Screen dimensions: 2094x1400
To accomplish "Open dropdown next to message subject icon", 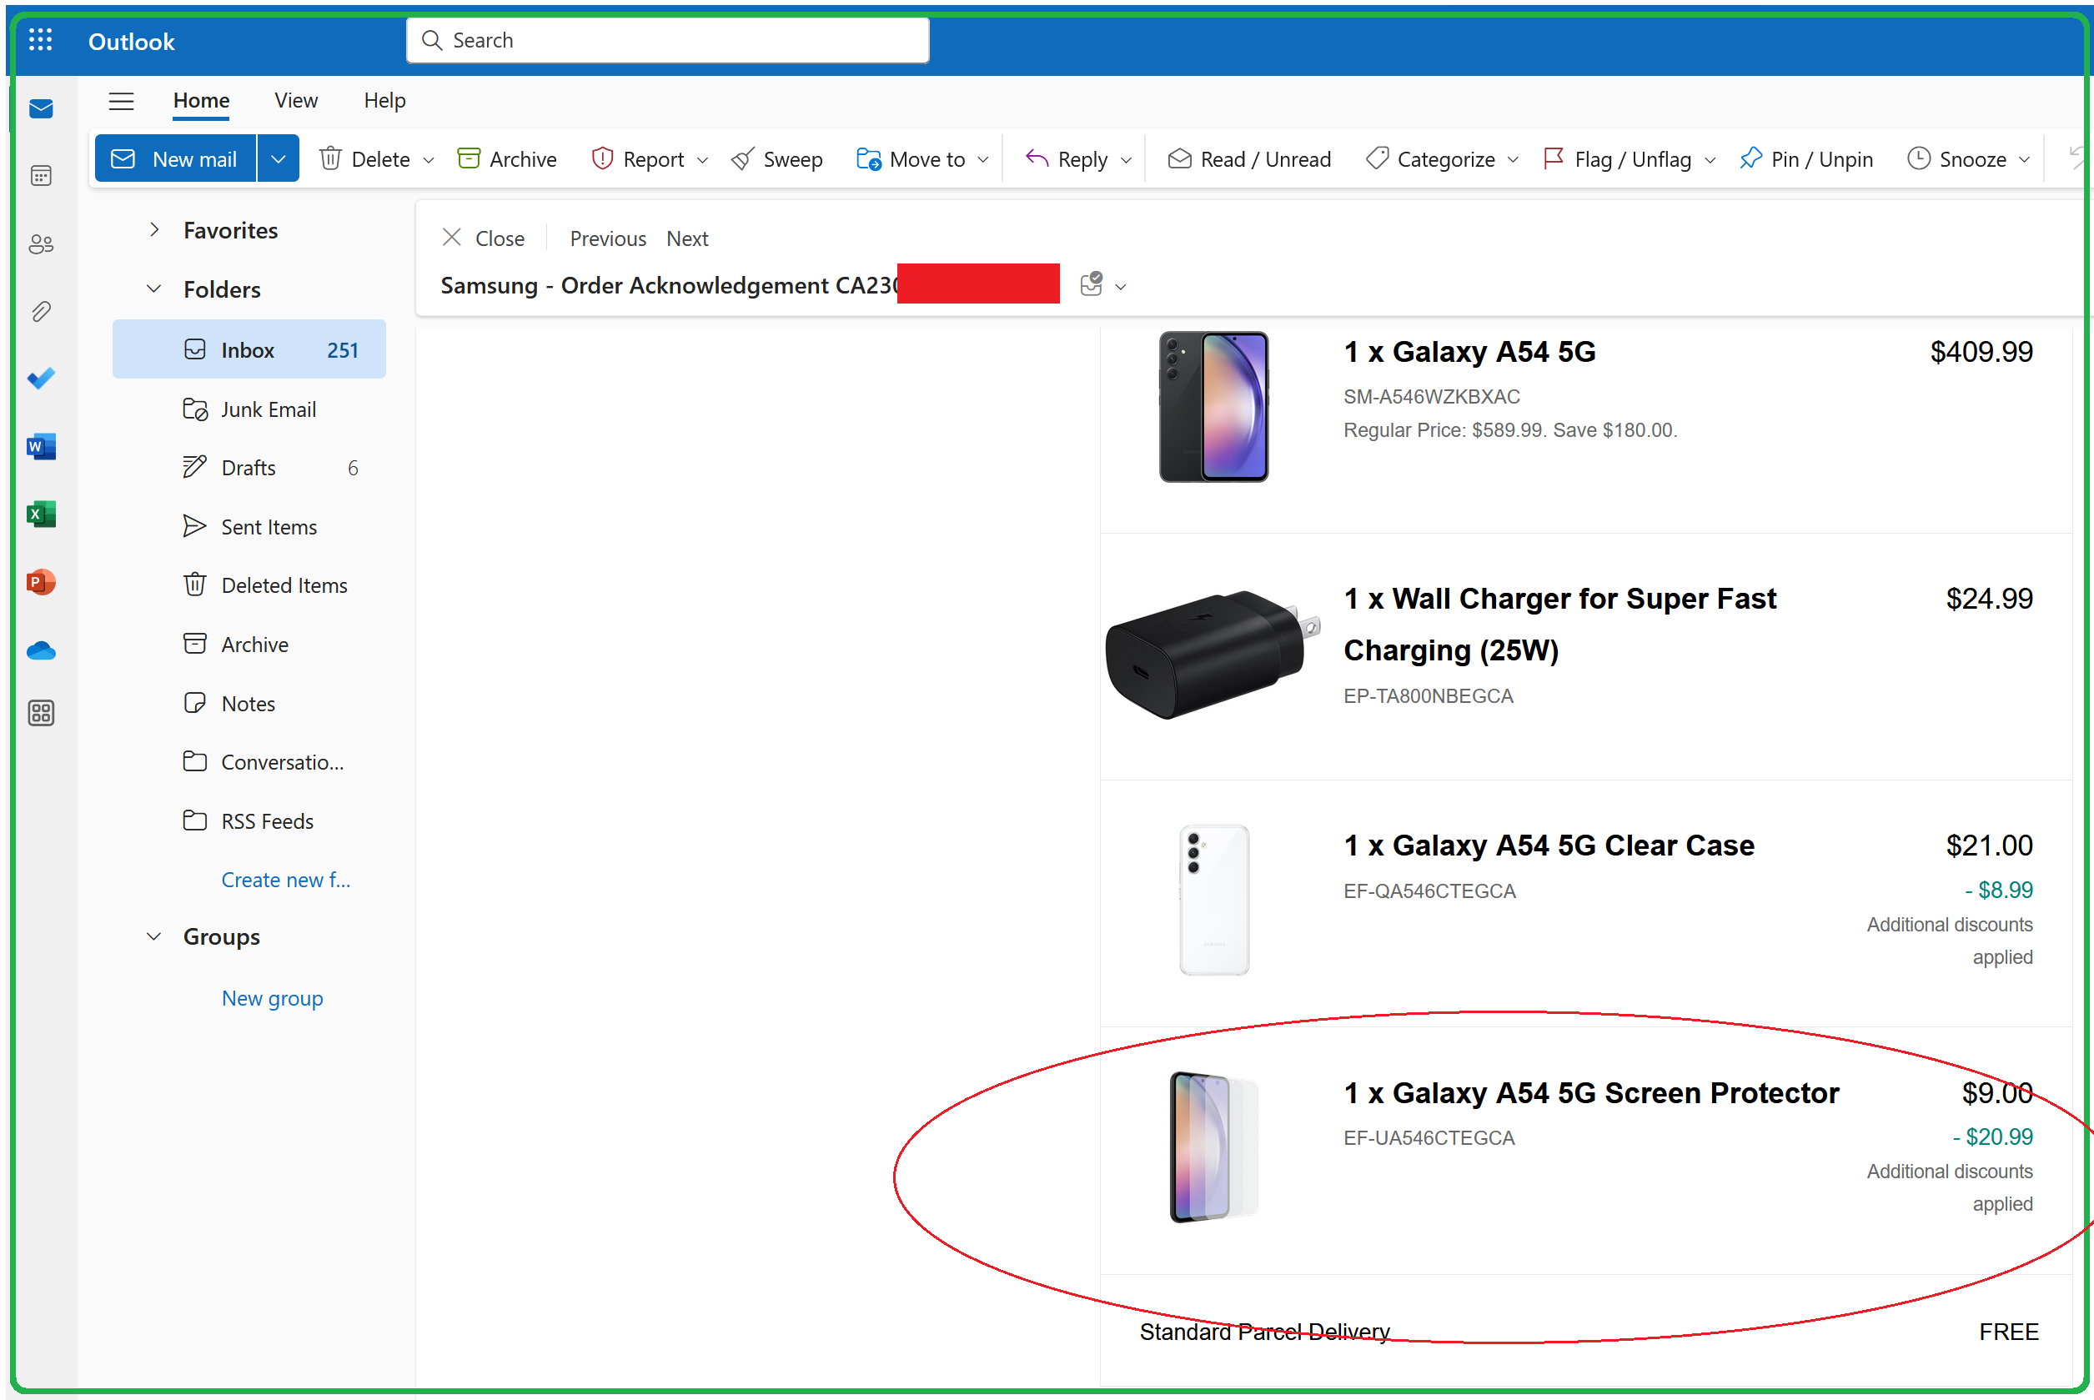I will click(1121, 287).
